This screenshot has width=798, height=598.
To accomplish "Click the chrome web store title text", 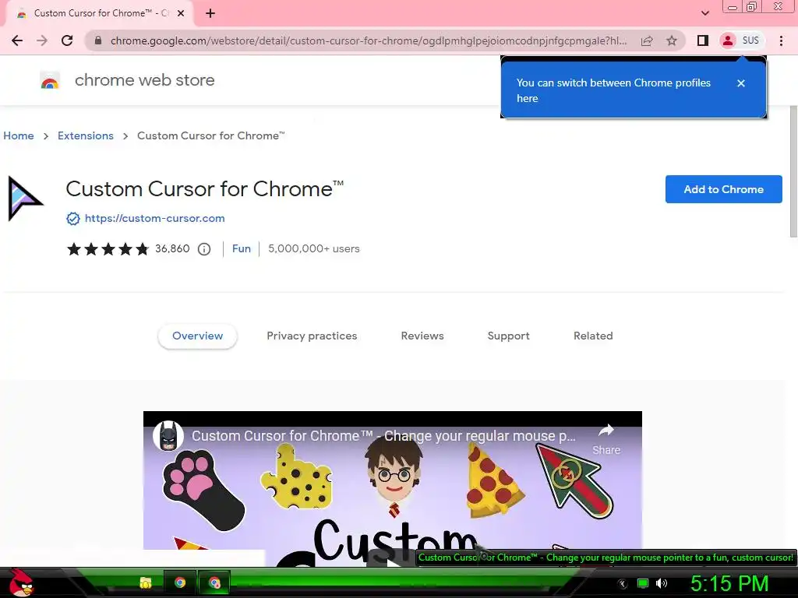I will [x=144, y=80].
